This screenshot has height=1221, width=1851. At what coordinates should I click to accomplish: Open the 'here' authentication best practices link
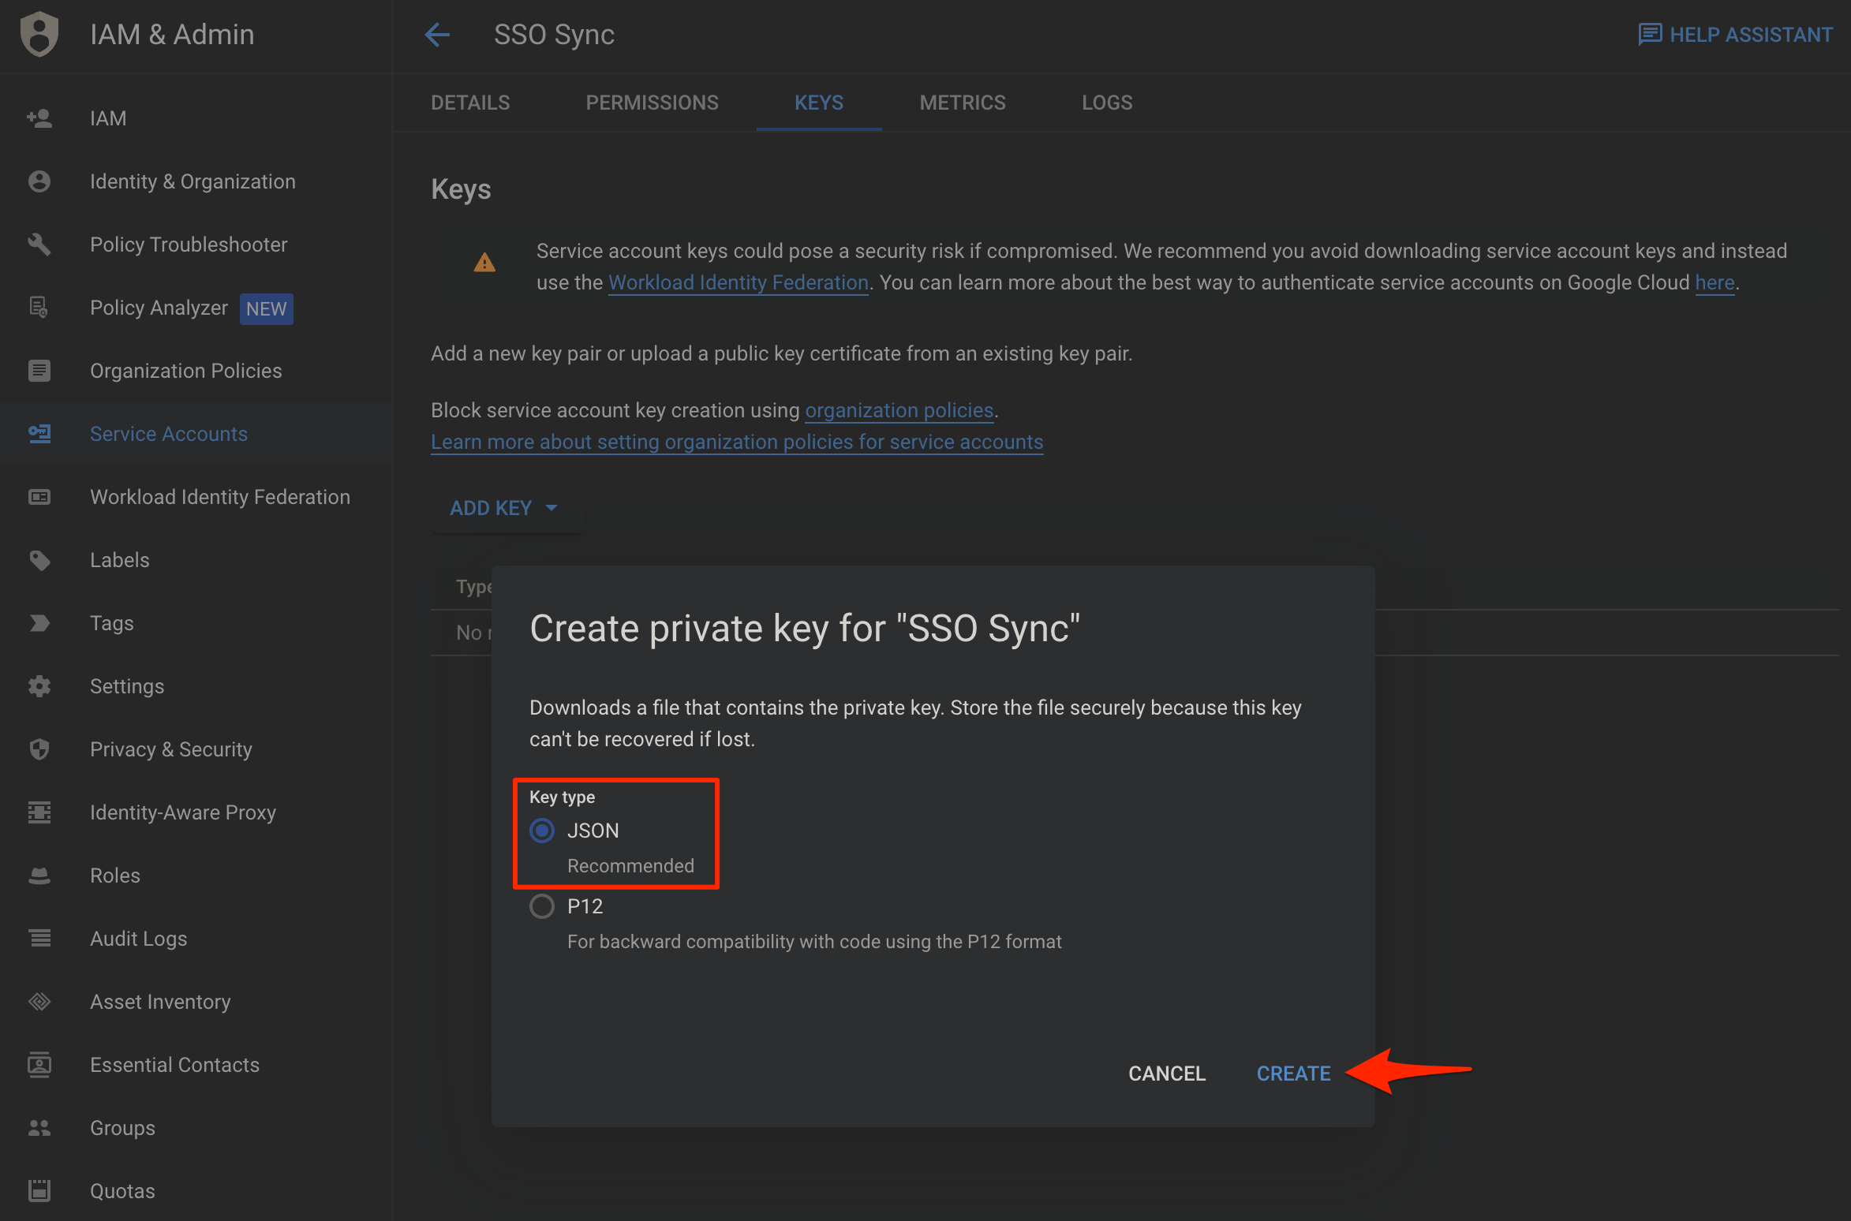1715,282
